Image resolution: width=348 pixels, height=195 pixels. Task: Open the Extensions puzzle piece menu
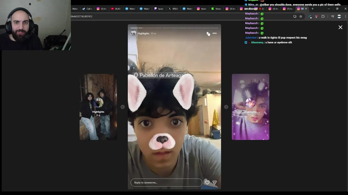(323, 17)
